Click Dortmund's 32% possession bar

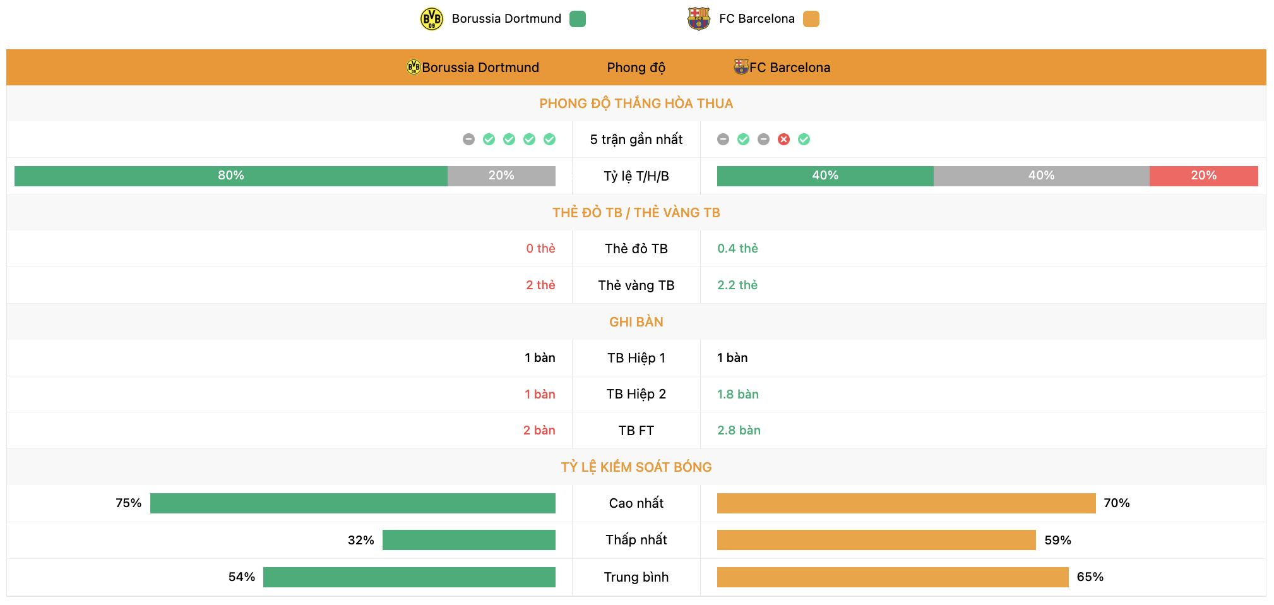tap(469, 540)
